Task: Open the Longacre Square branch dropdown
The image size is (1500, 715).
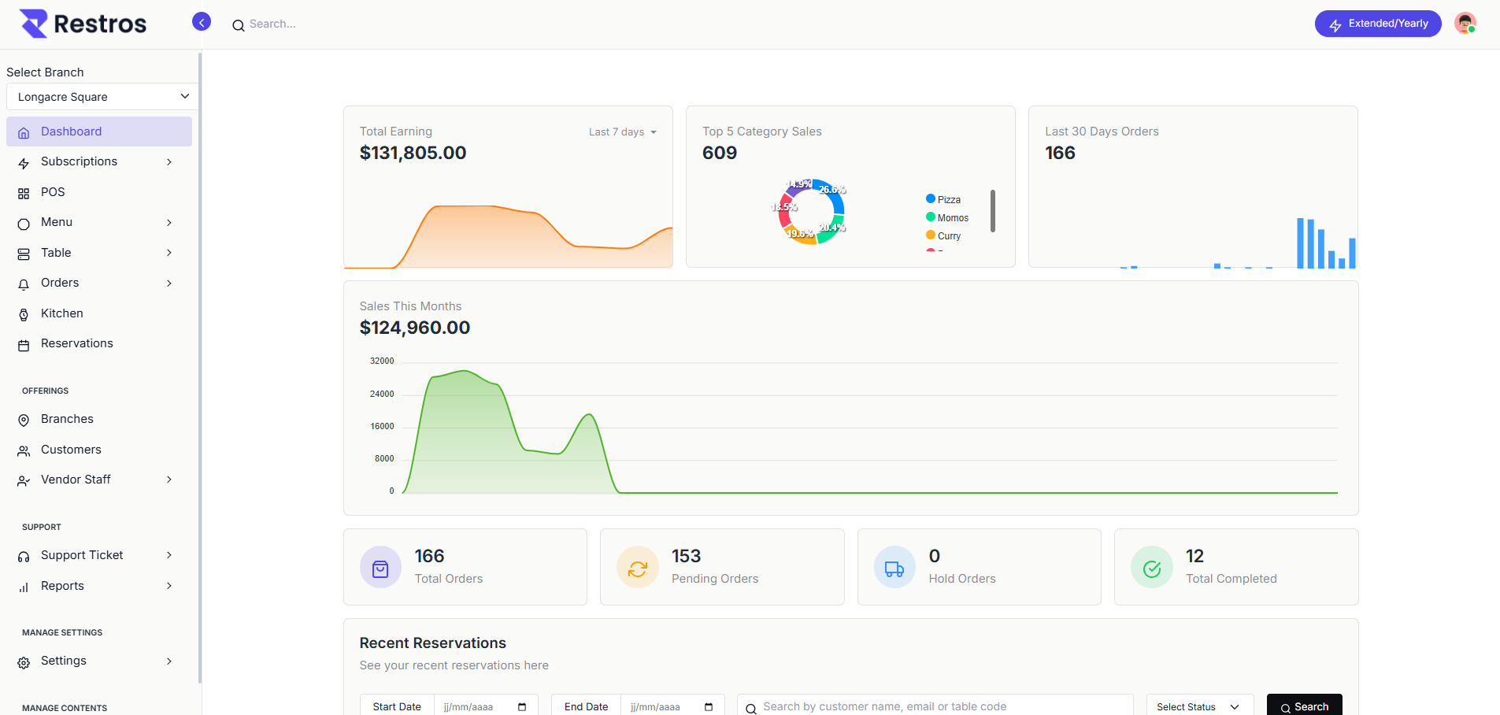Action: coord(102,97)
